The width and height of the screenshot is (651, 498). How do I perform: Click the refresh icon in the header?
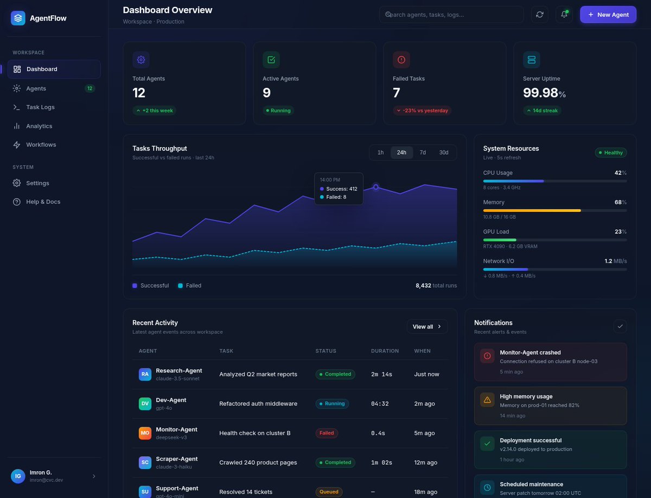pos(539,15)
